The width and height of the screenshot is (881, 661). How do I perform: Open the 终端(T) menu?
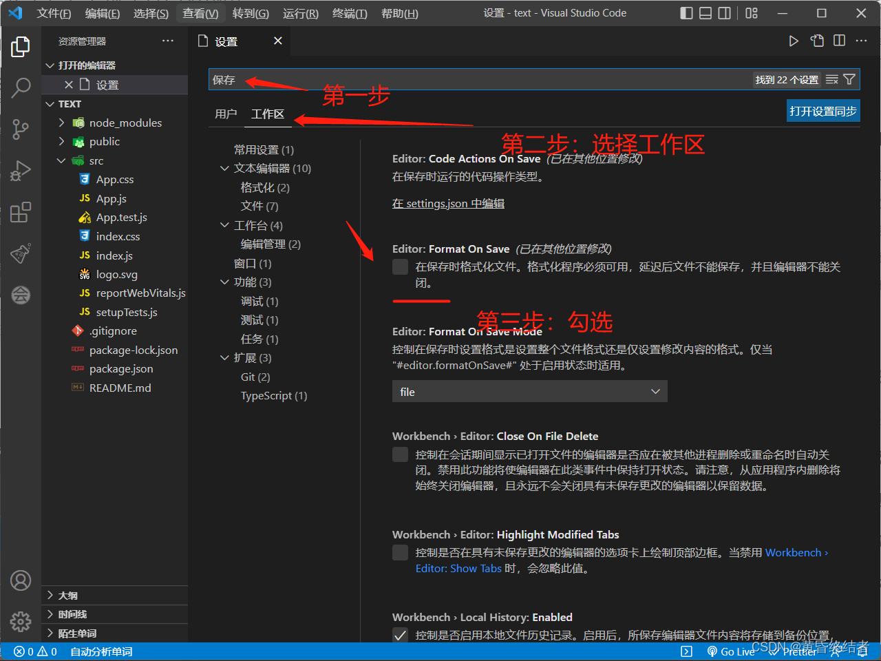click(350, 13)
